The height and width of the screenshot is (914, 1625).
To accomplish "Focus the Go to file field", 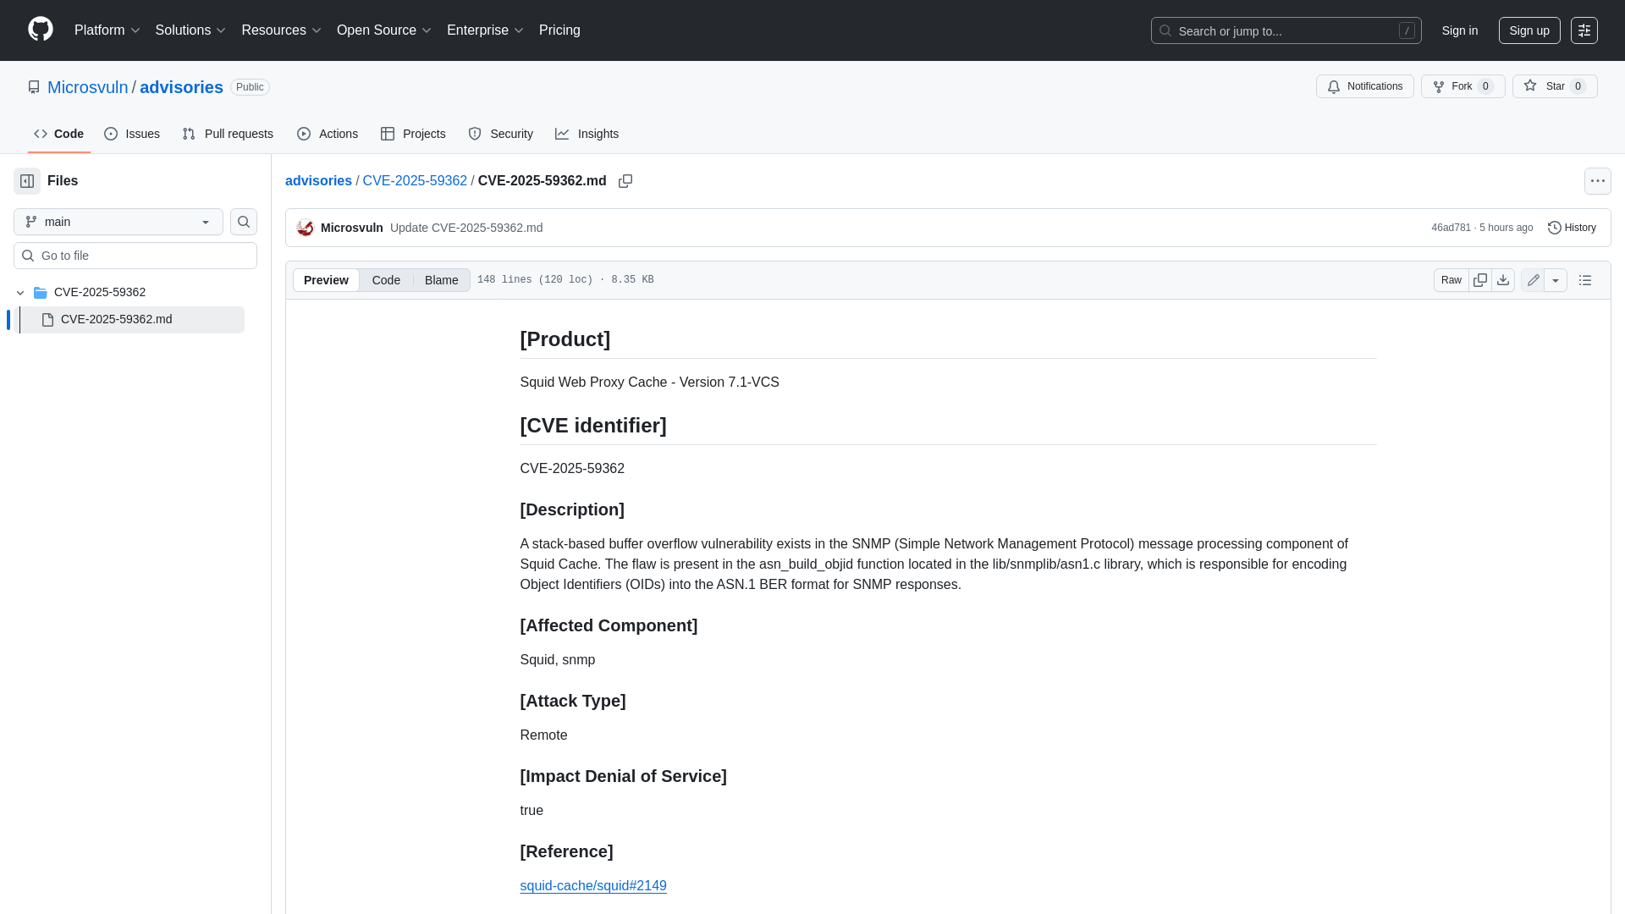I will [x=135, y=256].
